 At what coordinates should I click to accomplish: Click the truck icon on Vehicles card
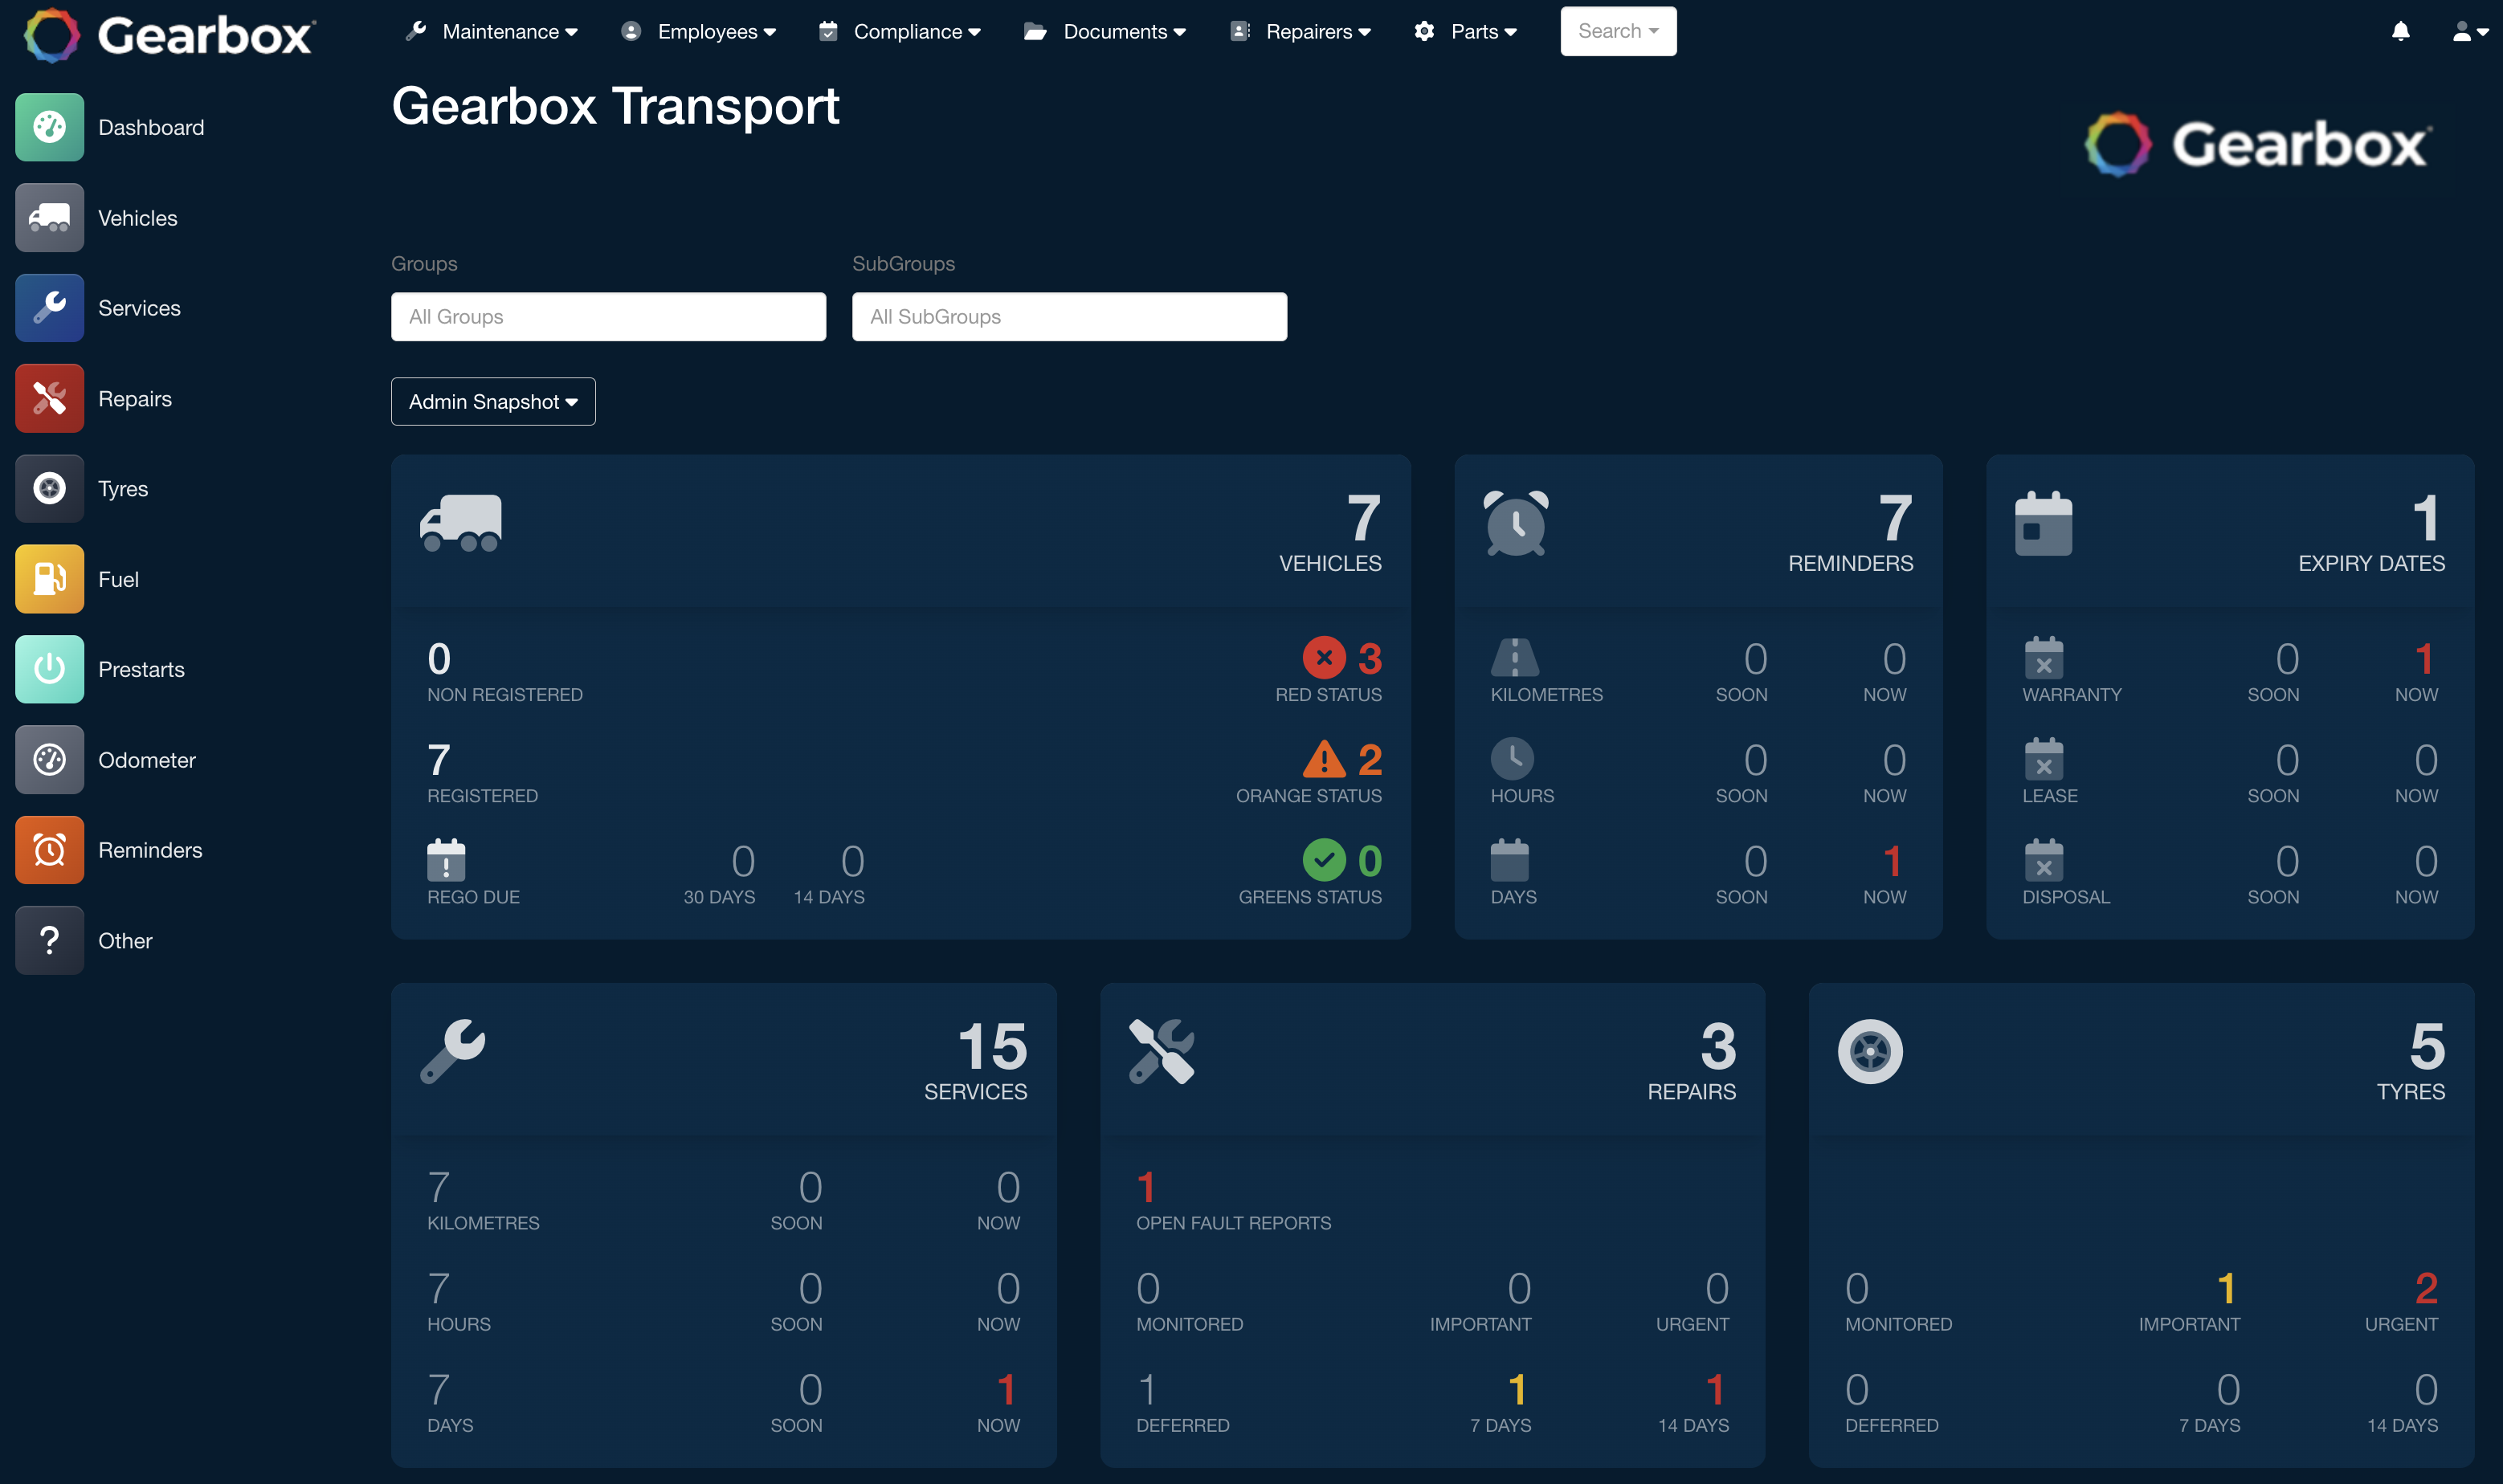(461, 523)
